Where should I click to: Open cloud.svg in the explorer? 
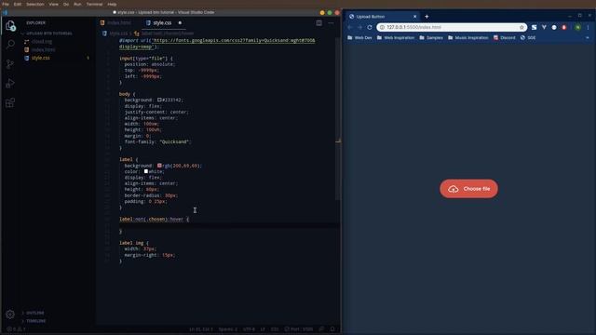tap(42, 41)
